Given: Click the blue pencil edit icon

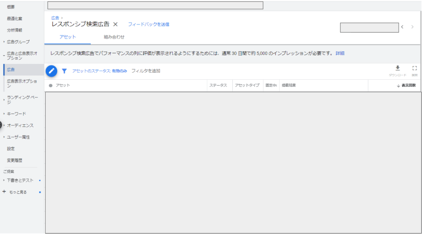Looking at the screenshot, I should click(x=51, y=71).
